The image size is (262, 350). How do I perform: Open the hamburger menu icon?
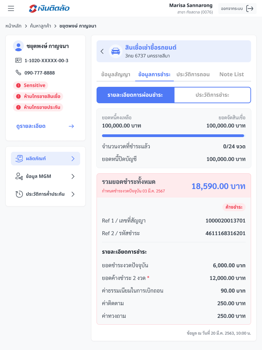[x=11, y=9]
